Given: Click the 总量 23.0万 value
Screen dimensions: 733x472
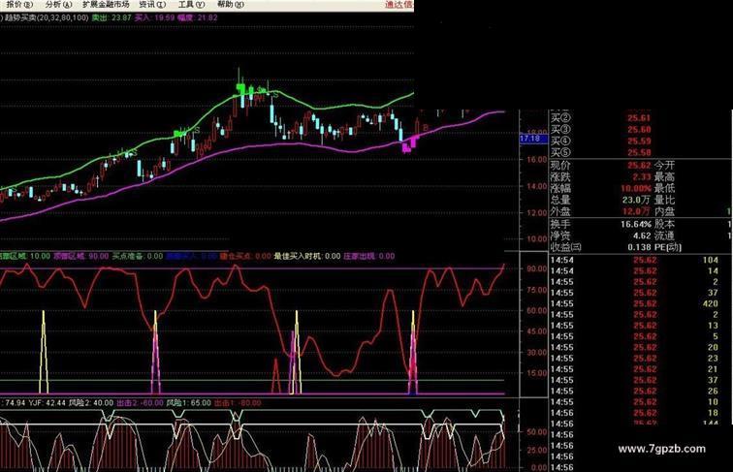Looking at the screenshot, I should pyautogui.click(x=636, y=200).
